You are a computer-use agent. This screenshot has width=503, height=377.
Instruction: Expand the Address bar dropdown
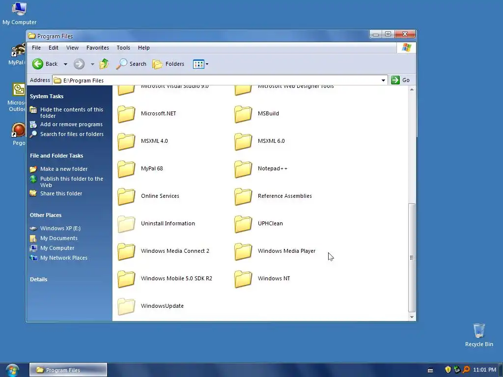(383, 81)
